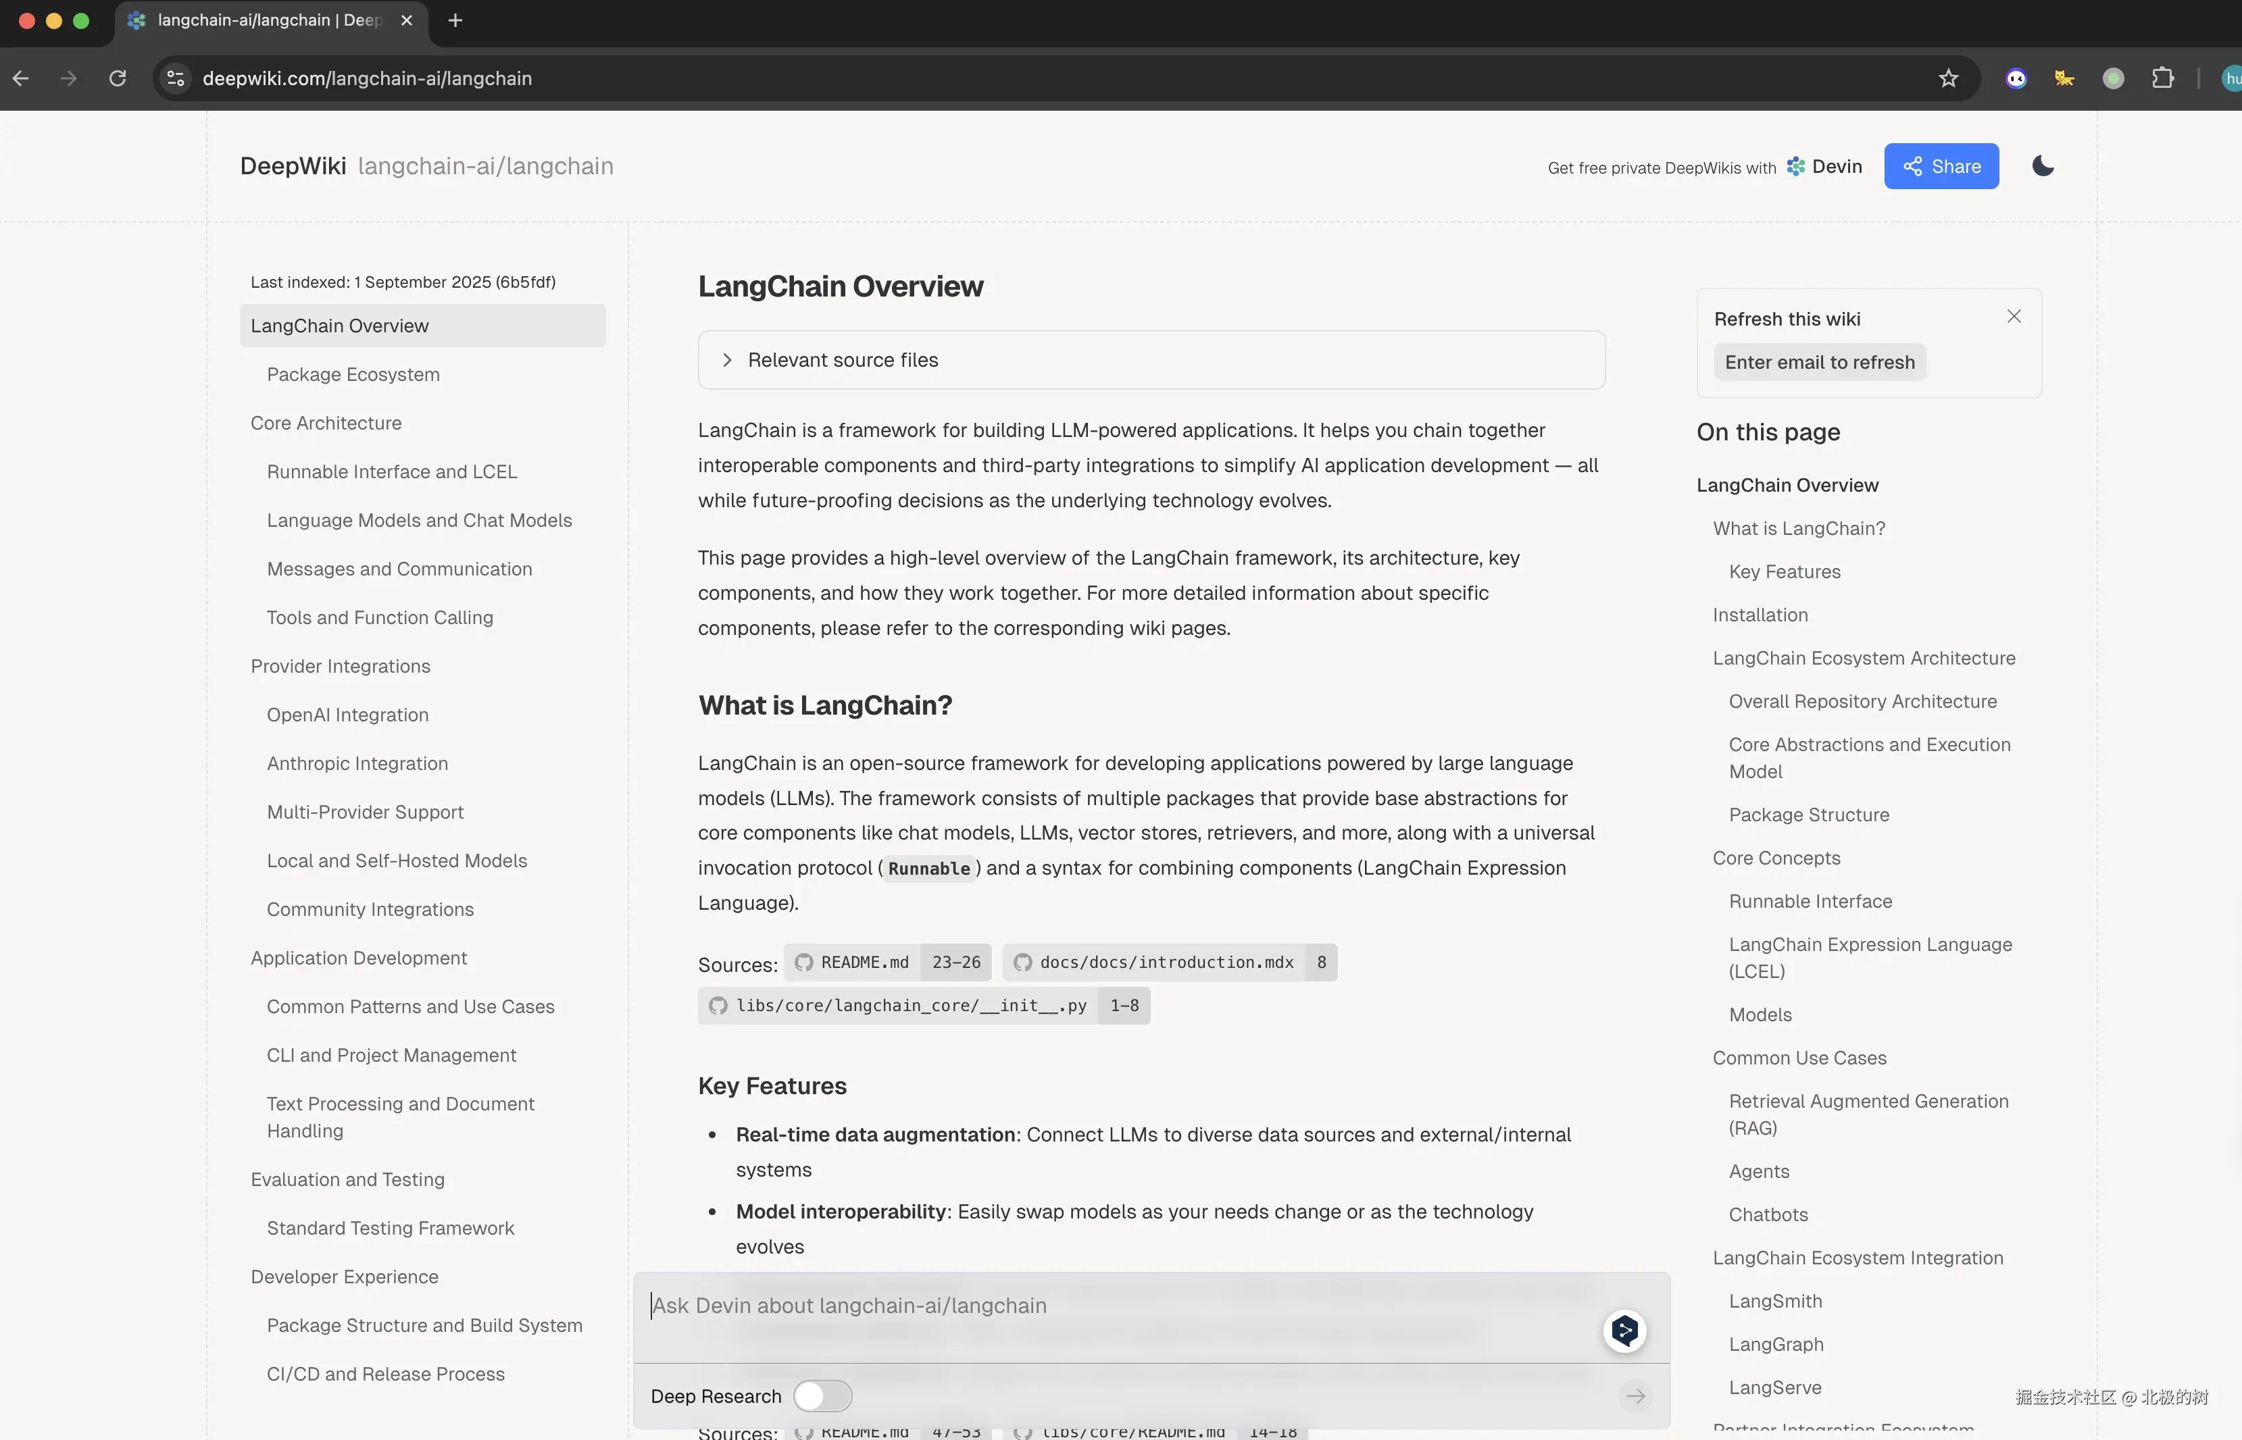
Task: Open README.md 23-26 source link
Action: (888, 962)
